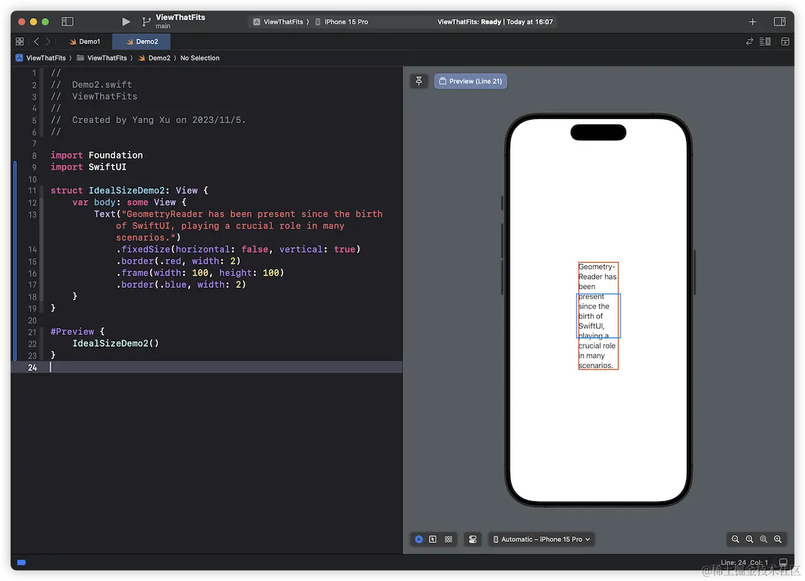Viewport: 805px width, 581px height.
Task: Click the text 'import Foundation'
Action: point(97,155)
